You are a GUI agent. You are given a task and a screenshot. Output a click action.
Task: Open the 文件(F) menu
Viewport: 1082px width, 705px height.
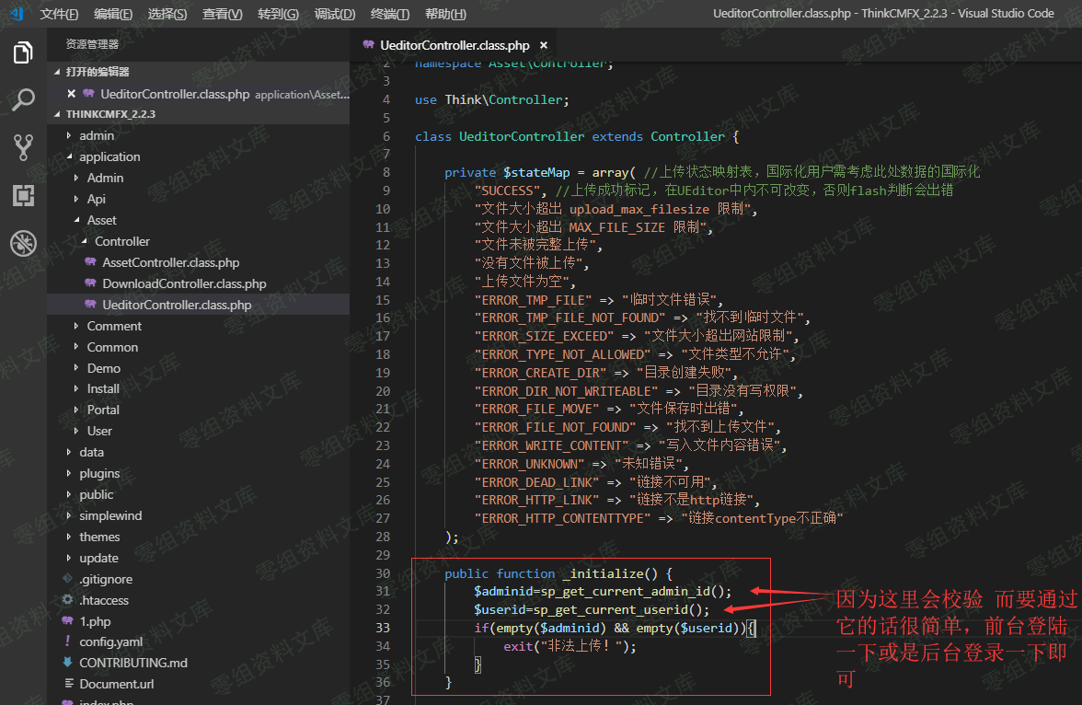[x=59, y=14]
